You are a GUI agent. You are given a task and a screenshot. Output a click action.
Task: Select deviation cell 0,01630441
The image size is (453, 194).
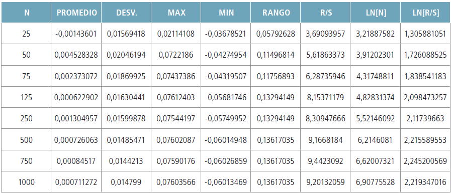coord(126,97)
